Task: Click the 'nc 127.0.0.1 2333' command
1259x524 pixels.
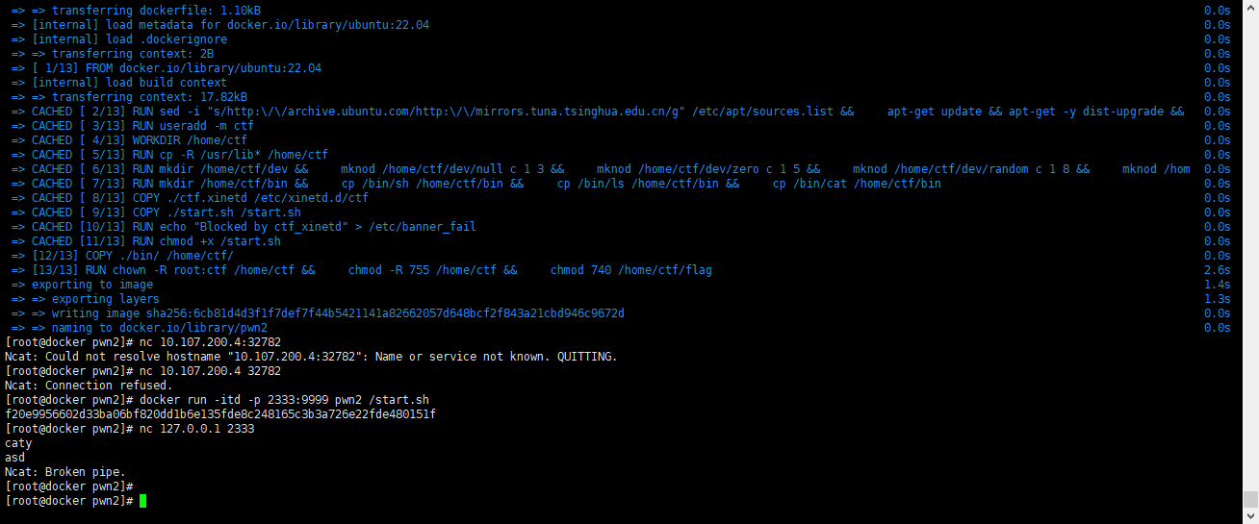Action: point(196,429)
